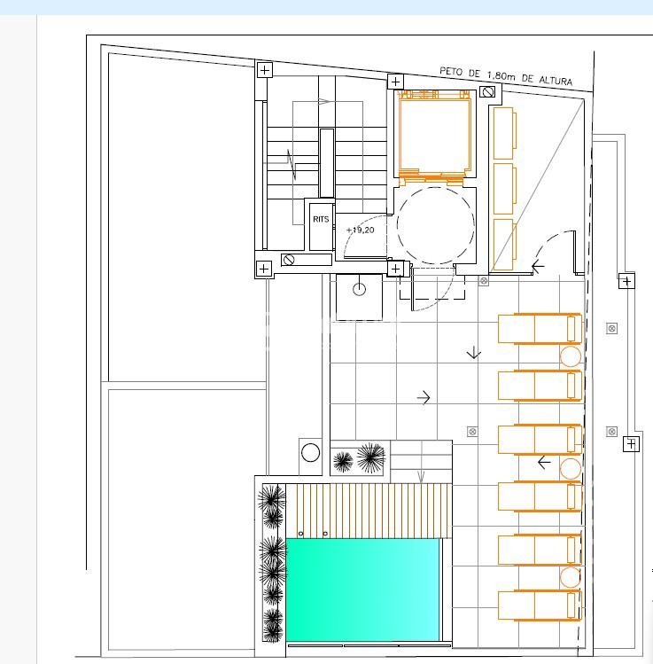The width and height of the screenshot is (653, 664).
Task: Click the 'RITS' room label
Action: coord(321,219)
